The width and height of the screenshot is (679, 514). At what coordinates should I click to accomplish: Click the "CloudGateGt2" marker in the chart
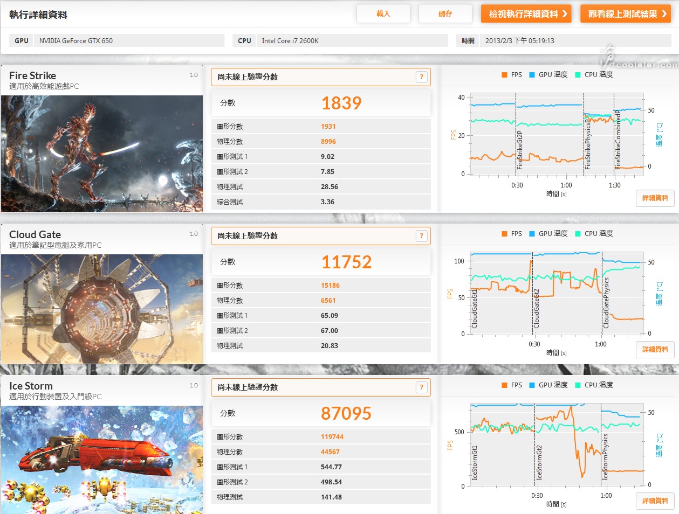point(537,309)
